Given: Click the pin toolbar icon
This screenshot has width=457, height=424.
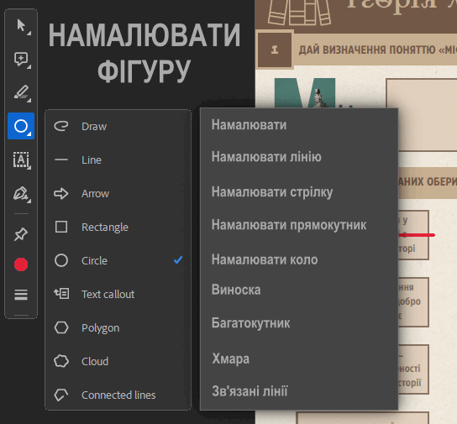Looking at the screenshot, I should point(21,234).
